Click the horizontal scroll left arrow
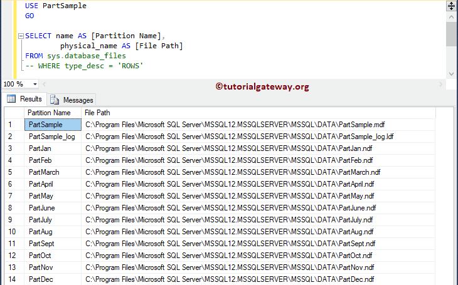 [x=45, y=85]
